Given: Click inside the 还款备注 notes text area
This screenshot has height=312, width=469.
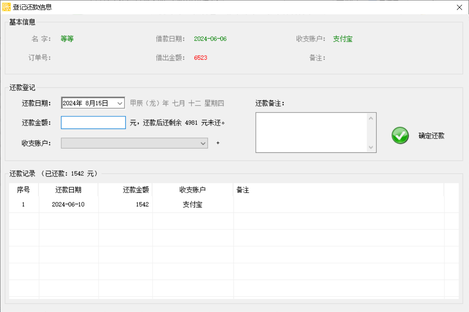Looking at the screenshot, I should (x=311, y=132).
